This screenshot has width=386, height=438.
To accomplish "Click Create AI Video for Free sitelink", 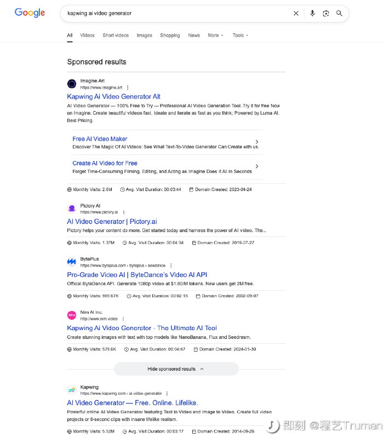I will click(x=105, y=163).
